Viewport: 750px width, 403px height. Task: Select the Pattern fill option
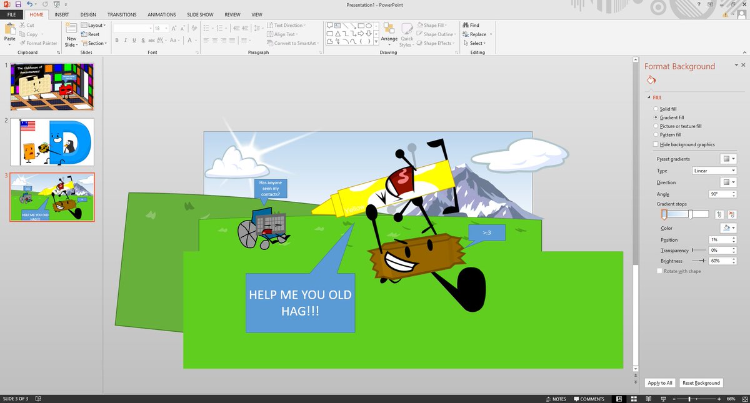point(667,134)
